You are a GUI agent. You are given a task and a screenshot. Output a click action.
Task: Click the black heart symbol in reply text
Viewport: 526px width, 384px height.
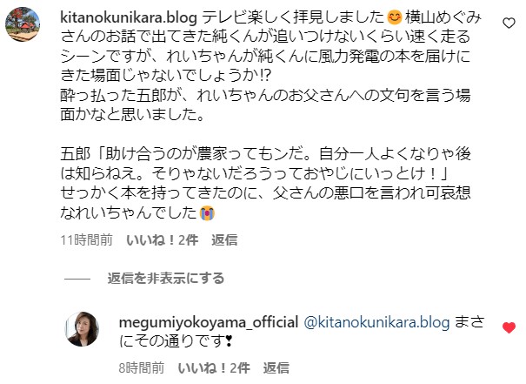pos(229,342)
